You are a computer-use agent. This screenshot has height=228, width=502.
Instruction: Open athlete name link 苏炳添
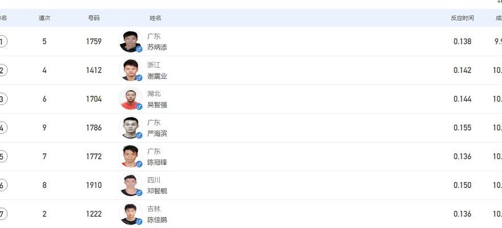157,47
